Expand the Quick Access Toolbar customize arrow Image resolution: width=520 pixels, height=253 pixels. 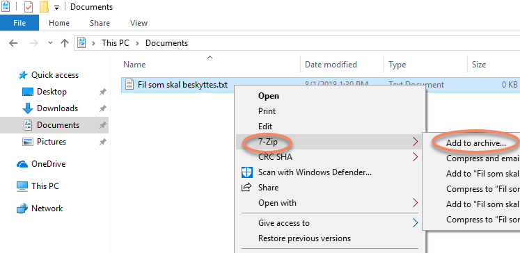click(56, 7)
